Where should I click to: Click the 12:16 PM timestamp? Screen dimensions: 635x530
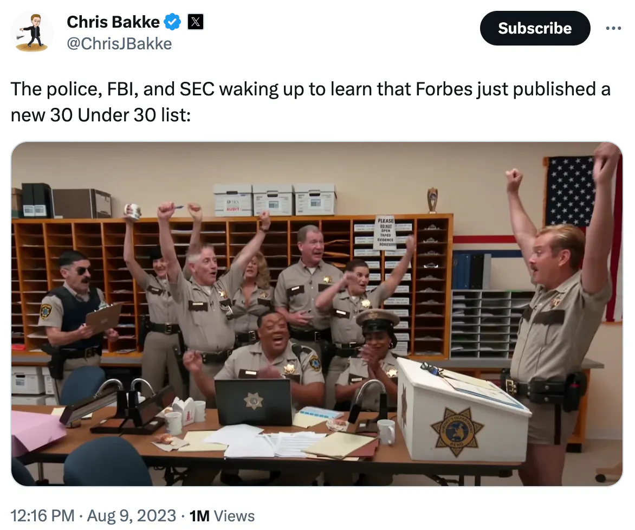click(42, 516)
